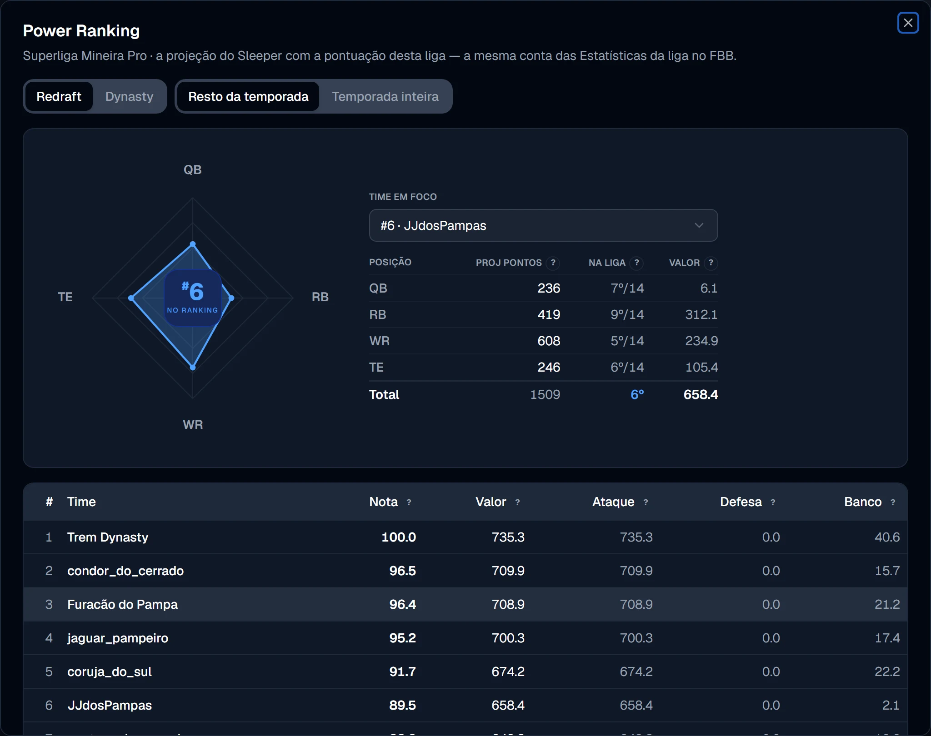Open help icon beside Valor in teams table

pos(517,502)
